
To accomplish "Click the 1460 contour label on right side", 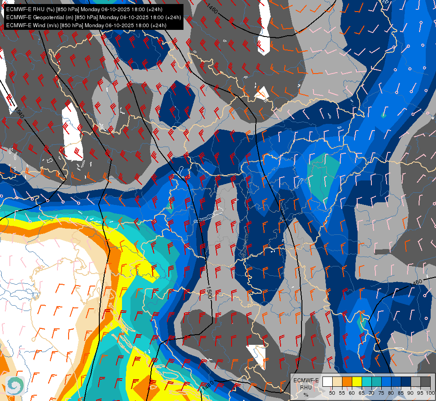I will tap(416, 283).
